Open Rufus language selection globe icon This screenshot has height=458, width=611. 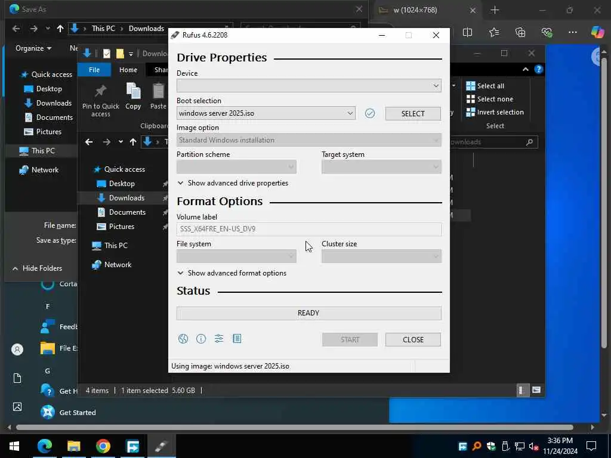tap(183, 339)
